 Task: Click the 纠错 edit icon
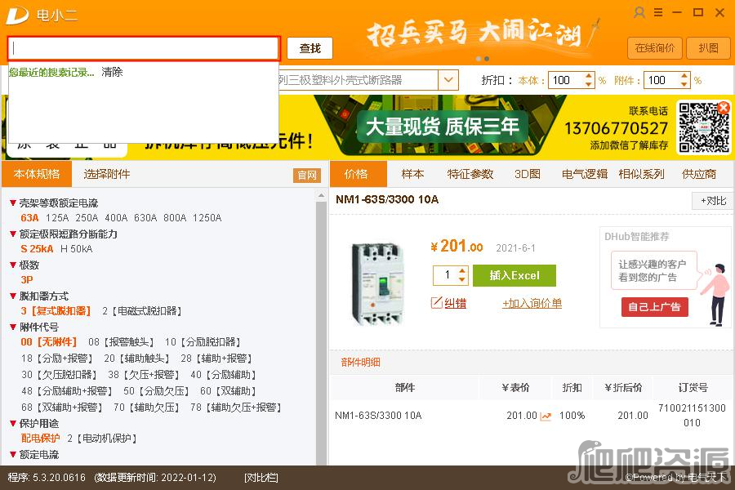(436, 303)
